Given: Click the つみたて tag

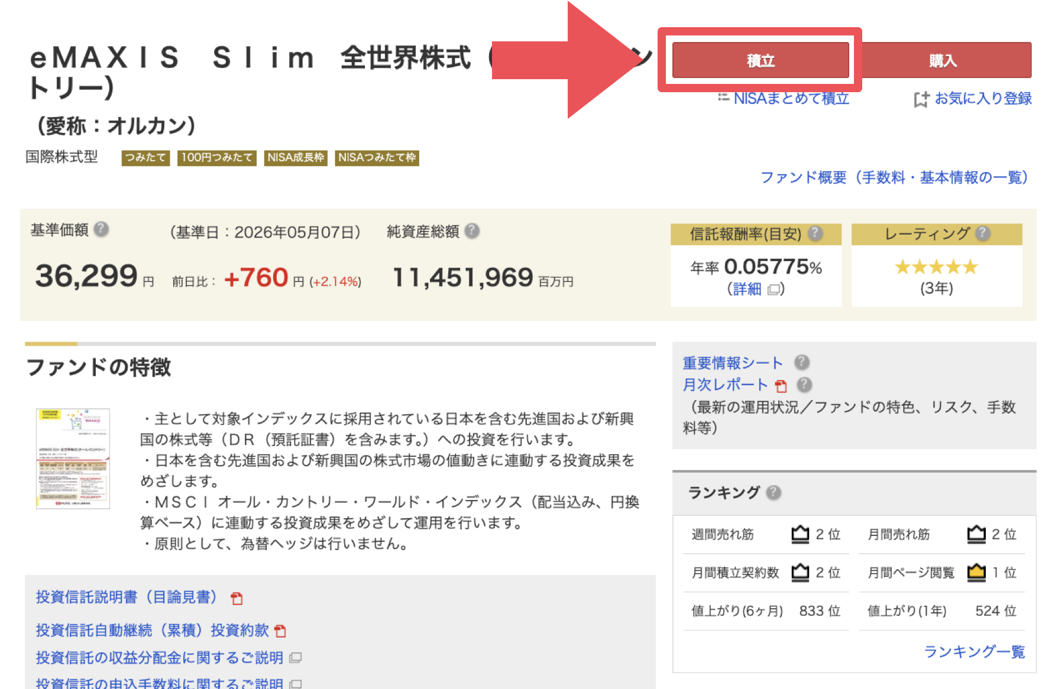Looking at the screenshot, I should (145, 158).
